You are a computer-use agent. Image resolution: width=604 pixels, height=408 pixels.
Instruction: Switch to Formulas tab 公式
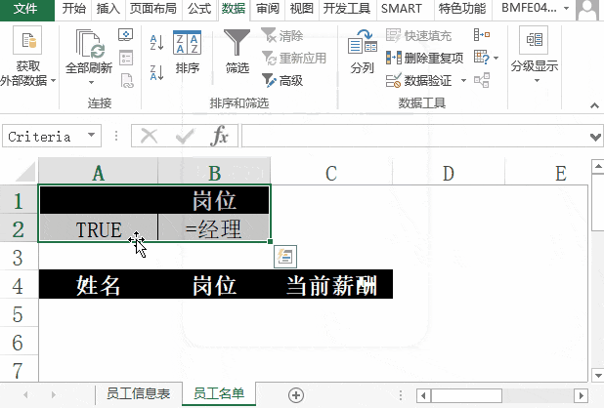pos(199,8)
